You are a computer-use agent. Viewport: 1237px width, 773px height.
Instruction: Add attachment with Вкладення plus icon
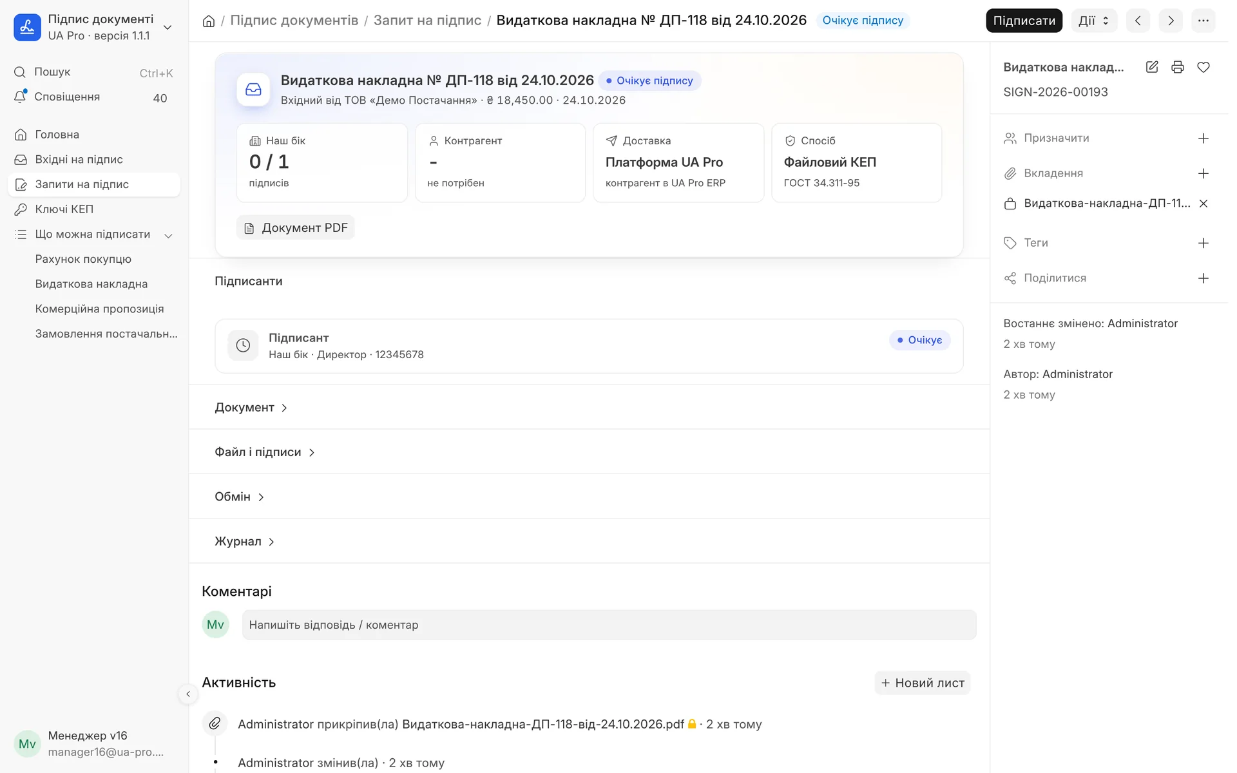tap(1203, 173)
